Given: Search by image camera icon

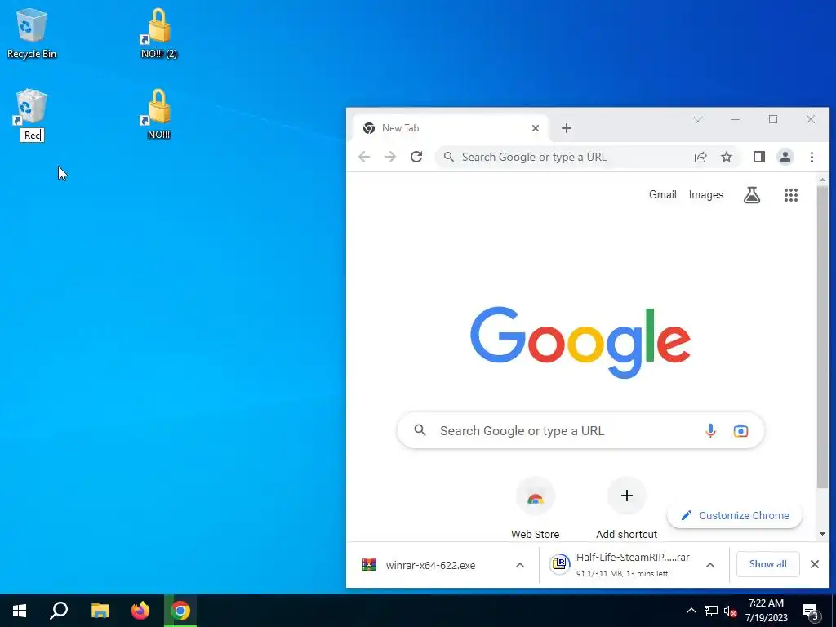Looking at the screenshot, I should click(740, 430).
